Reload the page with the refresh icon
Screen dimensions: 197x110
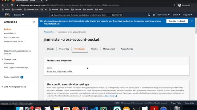pyautogui.click(x=12, y=5)
